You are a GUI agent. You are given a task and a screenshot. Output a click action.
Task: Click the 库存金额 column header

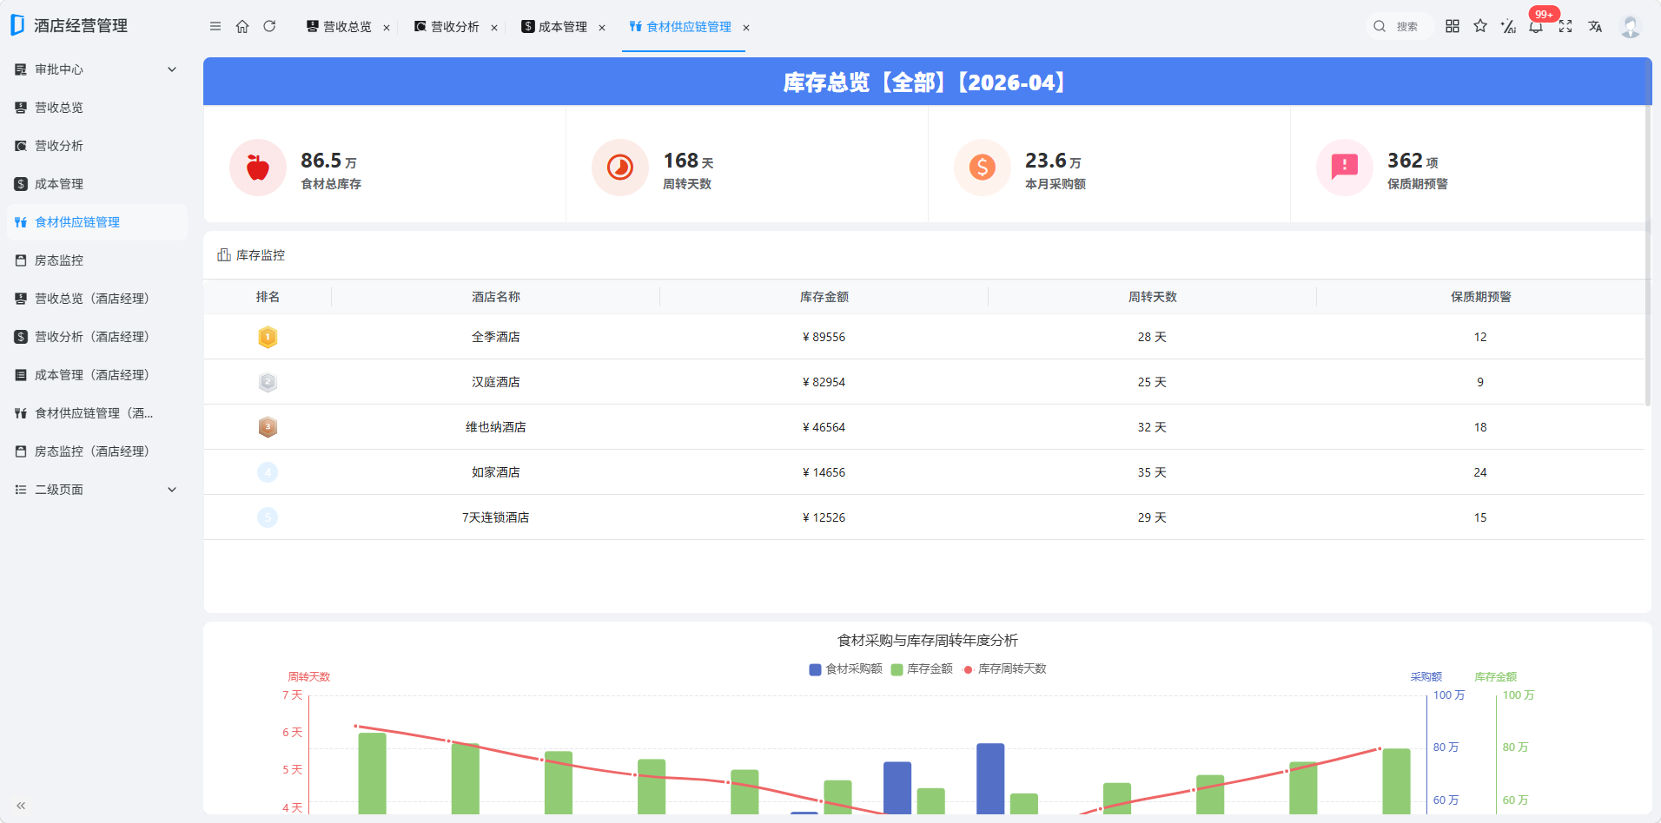pos(824,297)
